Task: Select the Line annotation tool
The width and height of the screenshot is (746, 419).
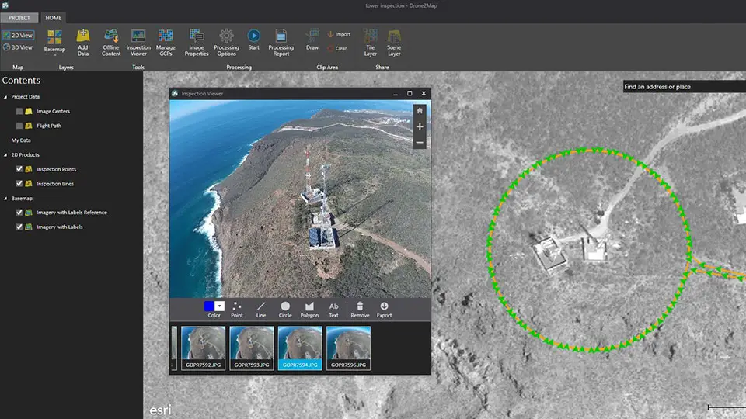Action: pyautogui.click(x=261, y=310)
